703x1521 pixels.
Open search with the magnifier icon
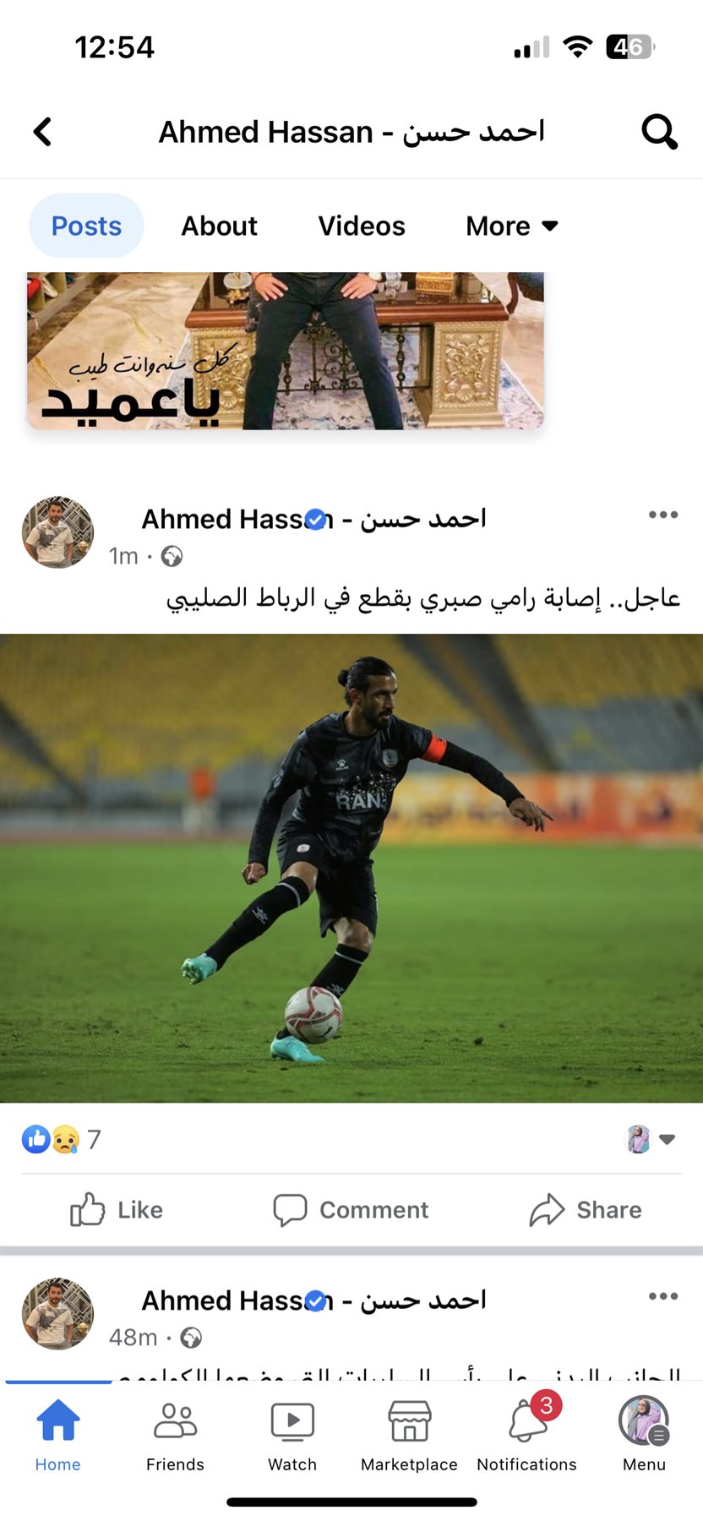pos(659,132)
